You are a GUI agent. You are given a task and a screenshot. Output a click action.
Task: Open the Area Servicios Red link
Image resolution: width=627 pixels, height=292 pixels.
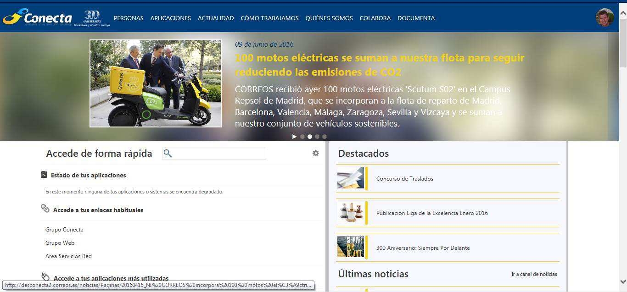click(x=68, y=256)
